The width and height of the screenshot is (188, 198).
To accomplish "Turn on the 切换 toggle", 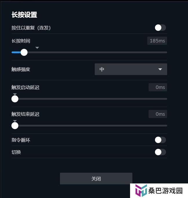I will pos(160,152).
